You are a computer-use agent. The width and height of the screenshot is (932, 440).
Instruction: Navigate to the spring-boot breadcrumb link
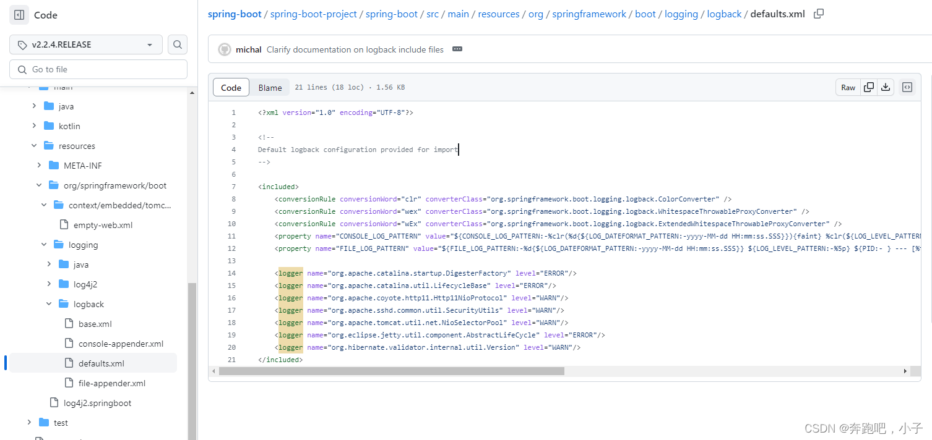235,13
